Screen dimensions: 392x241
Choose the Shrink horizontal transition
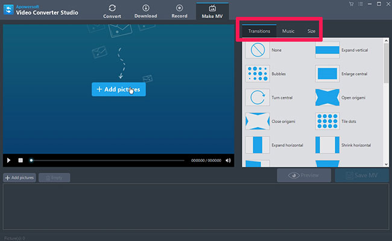click(x=327, y=145)
